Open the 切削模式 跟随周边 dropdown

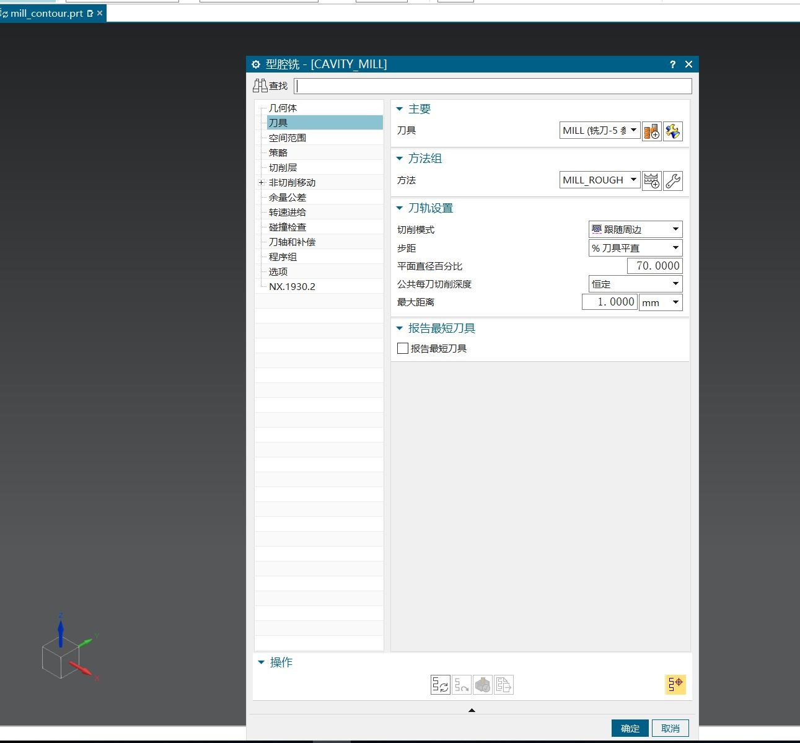click(635, 229)
